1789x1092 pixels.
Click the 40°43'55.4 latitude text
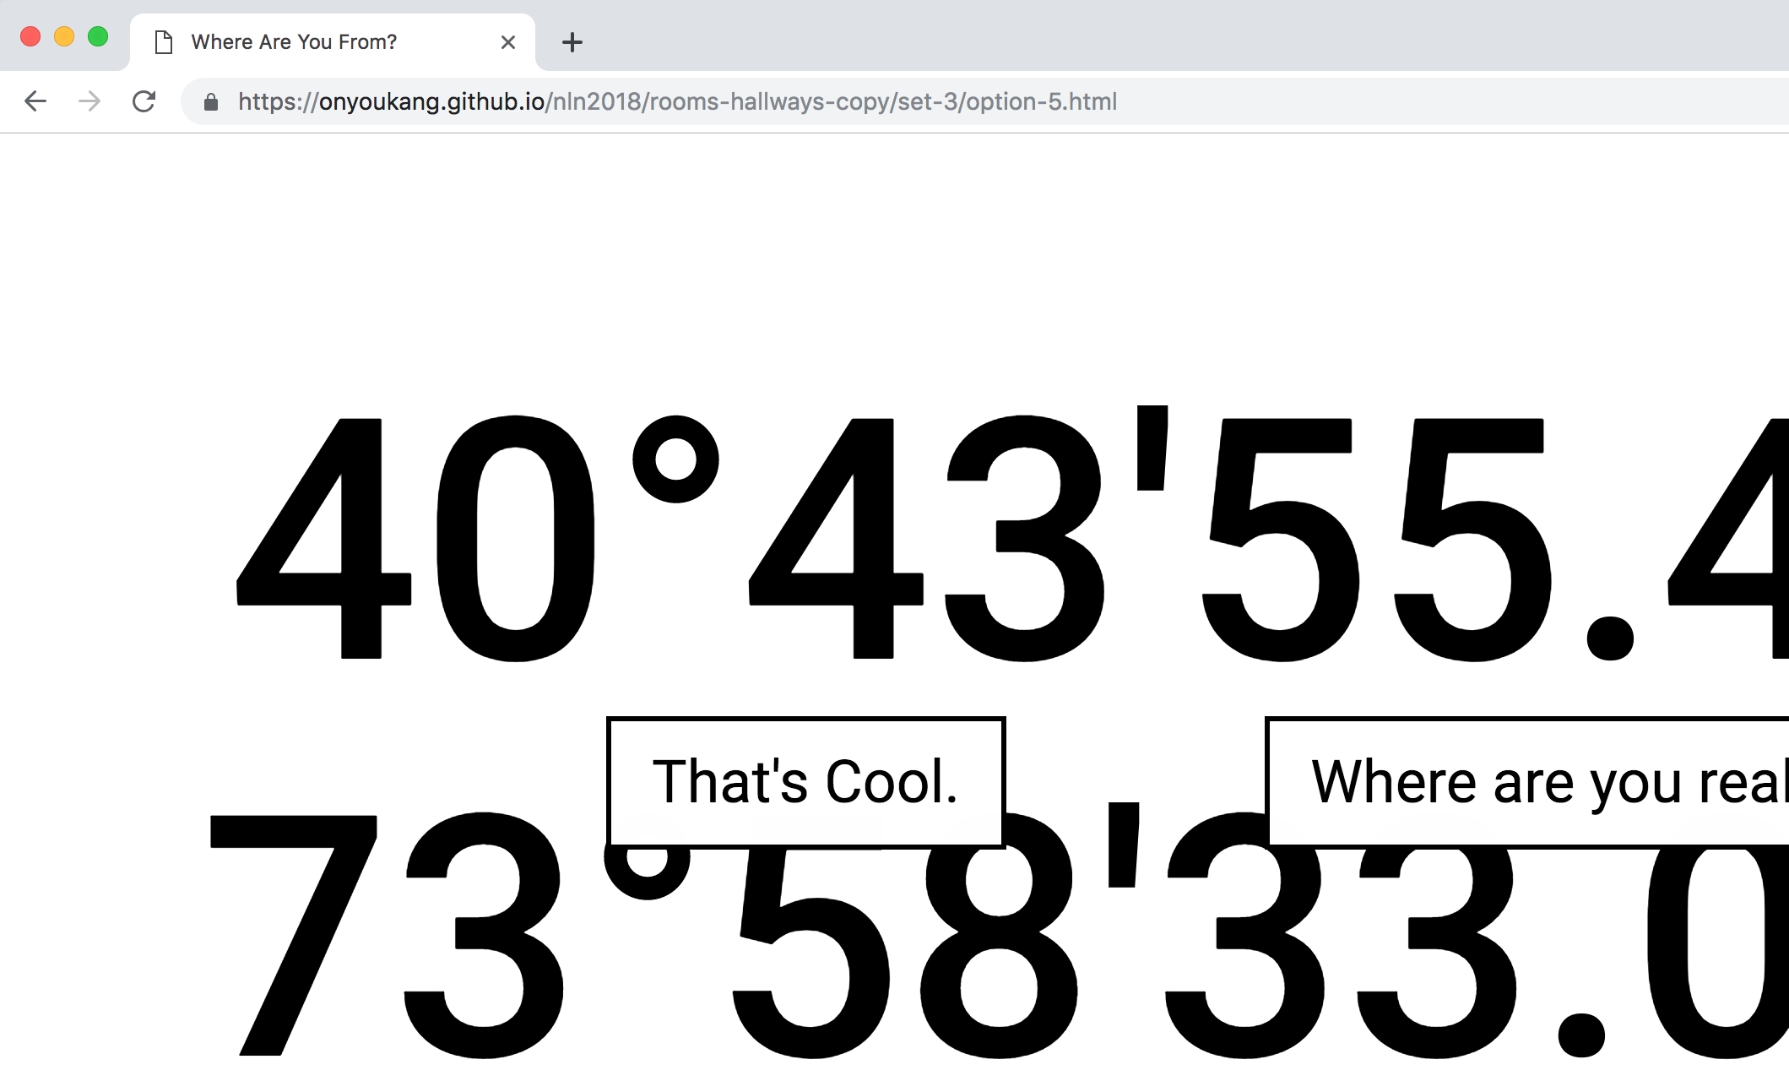(x=929, y=541)
